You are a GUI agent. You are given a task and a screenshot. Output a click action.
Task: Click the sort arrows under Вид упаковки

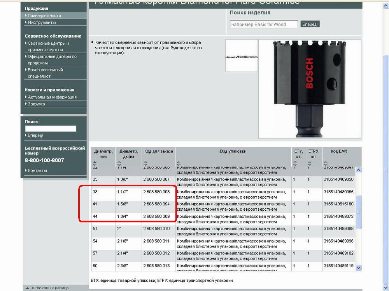tap(179, 163)
